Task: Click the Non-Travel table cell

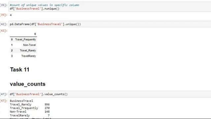Action: coord(29,45)
